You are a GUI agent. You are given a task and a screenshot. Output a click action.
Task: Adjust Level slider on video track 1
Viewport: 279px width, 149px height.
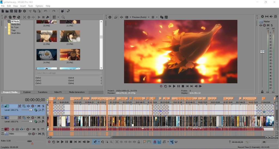31,110
